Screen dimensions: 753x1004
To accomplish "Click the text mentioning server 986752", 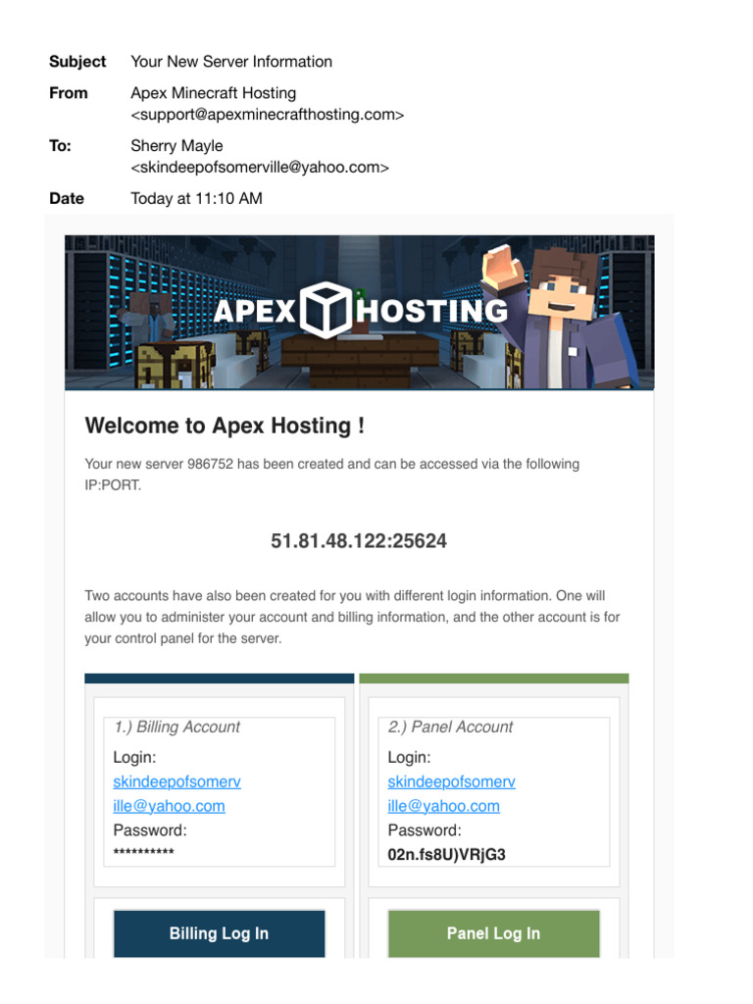I will point(331,475).
